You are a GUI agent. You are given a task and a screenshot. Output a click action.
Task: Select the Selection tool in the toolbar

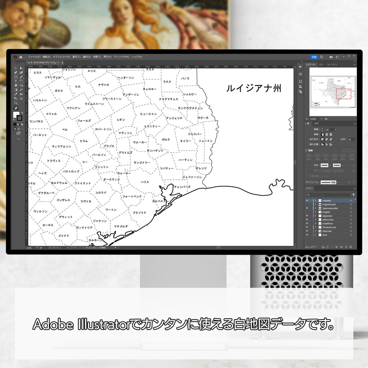click(16, 68)
